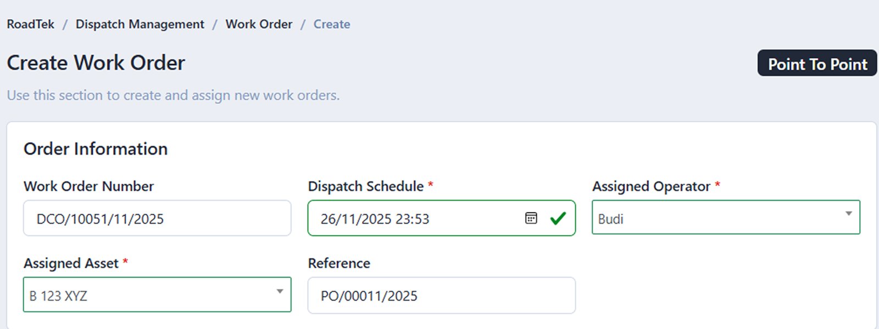
Task: Click the Create Work Order page title
Action: 95,63
